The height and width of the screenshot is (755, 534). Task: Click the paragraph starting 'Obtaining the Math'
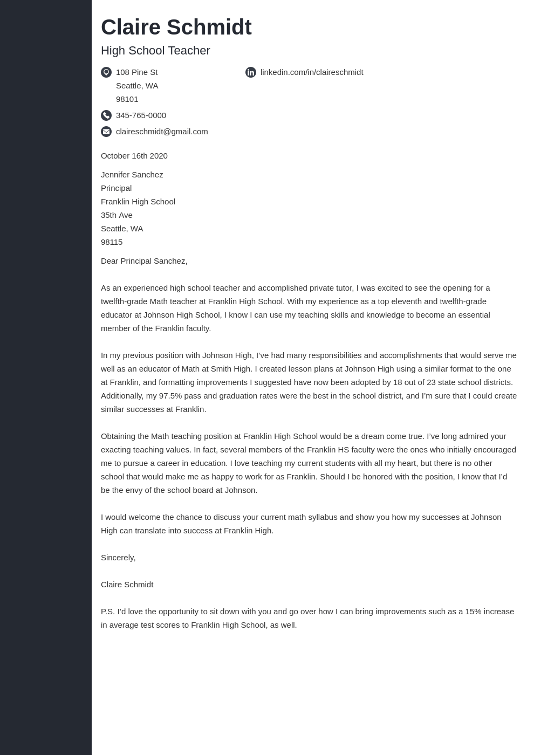(x=309, y=463)
